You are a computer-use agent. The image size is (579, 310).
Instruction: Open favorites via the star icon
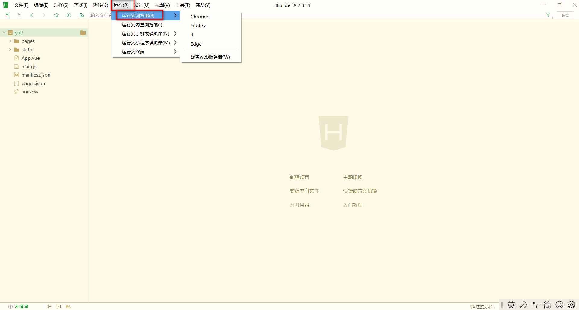(56, 15)
